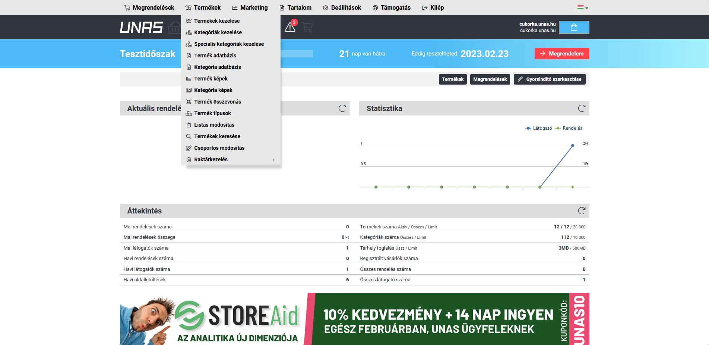Image resolution: width=709 pixels, height=345 pixels.
Task: Click the red Megrendelem button
Action: 561,54
